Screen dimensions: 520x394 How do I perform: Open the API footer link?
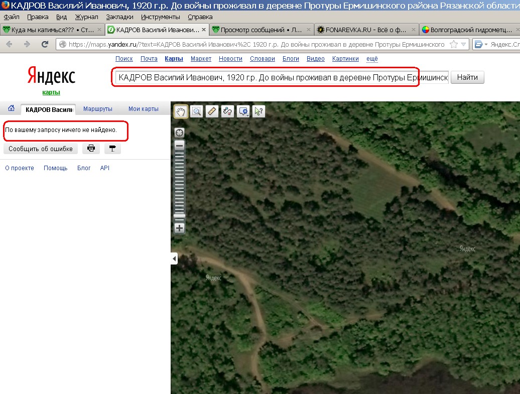point(105,168)
